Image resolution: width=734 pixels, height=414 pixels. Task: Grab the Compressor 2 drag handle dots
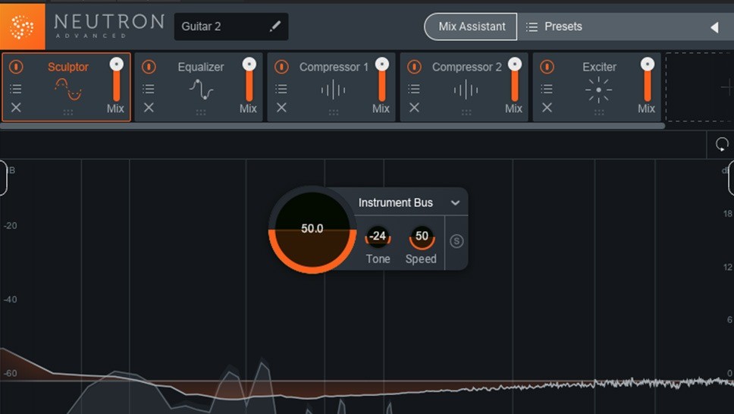(466, 112)
